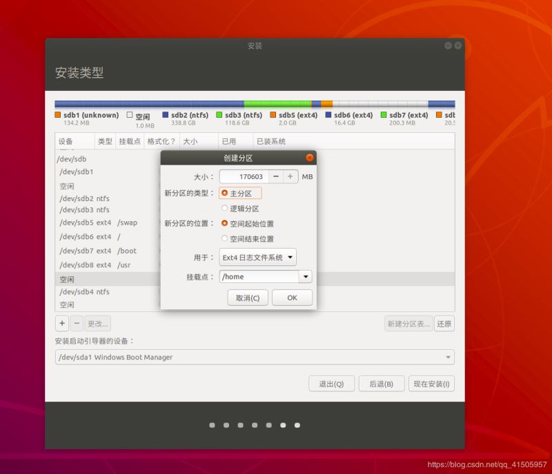Image resolution: width=552 pixels, height=474 pixels.
Task: Click the 取消(C) button
Action: [248, 298]
